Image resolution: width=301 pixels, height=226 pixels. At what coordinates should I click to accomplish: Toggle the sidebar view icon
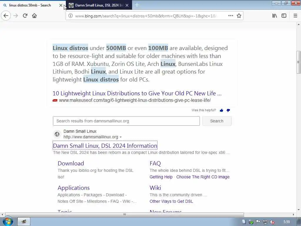284,16
